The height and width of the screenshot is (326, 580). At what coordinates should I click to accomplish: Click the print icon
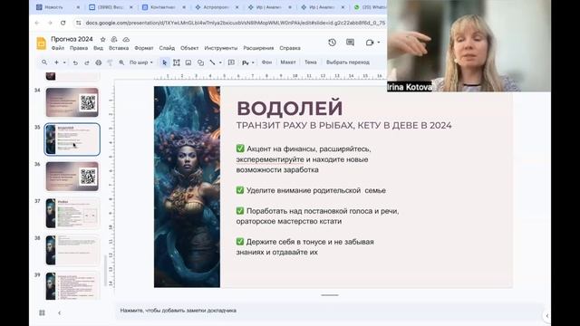[99, 62]
